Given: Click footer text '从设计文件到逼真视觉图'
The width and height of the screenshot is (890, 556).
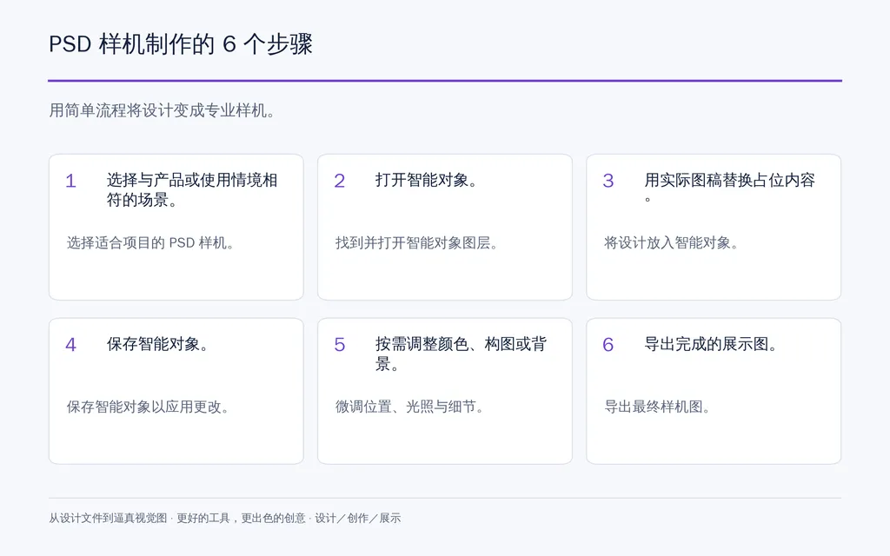Looking at the screenshot, I should point(108,518).
